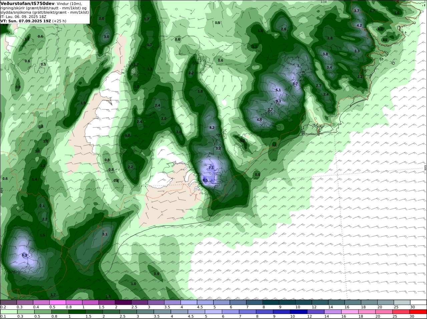427x319 pixels.
Task: Select lower rain legend purple swatch labelled 12
Action: [x=316, y=312]
